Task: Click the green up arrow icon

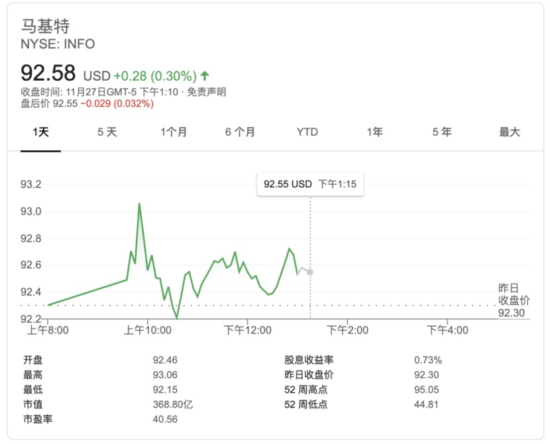Action: pyautogui.click(x=205, y=76)
